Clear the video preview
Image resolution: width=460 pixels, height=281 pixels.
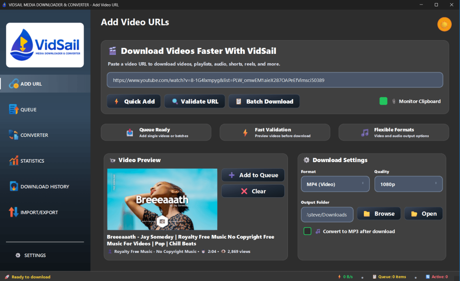[x=253, y=191]
